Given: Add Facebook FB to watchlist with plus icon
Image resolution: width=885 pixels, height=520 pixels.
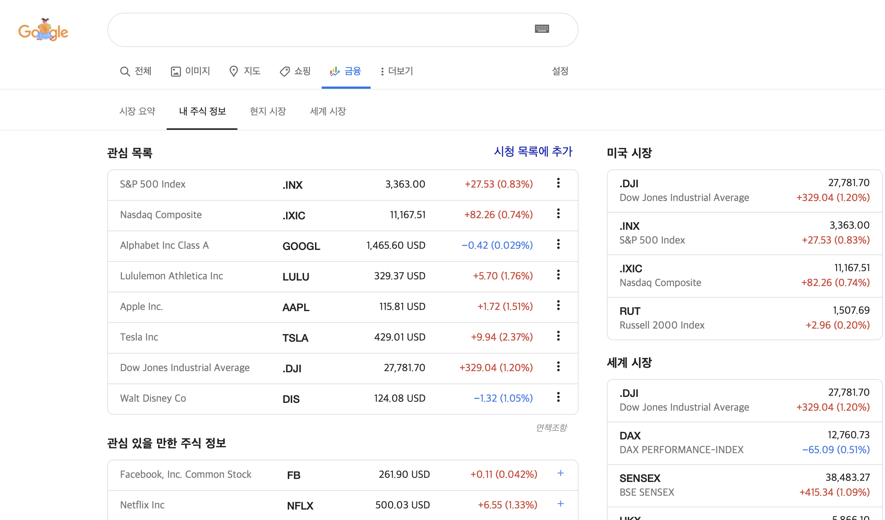Looking at the screenshot, I should [x=560, y=473].
